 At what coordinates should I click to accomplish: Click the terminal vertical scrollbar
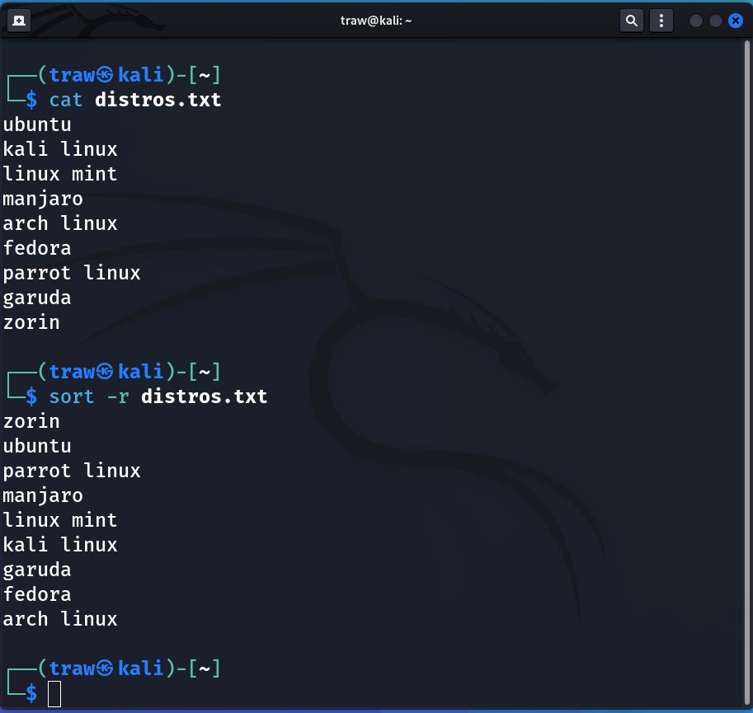tap(746, 373)
